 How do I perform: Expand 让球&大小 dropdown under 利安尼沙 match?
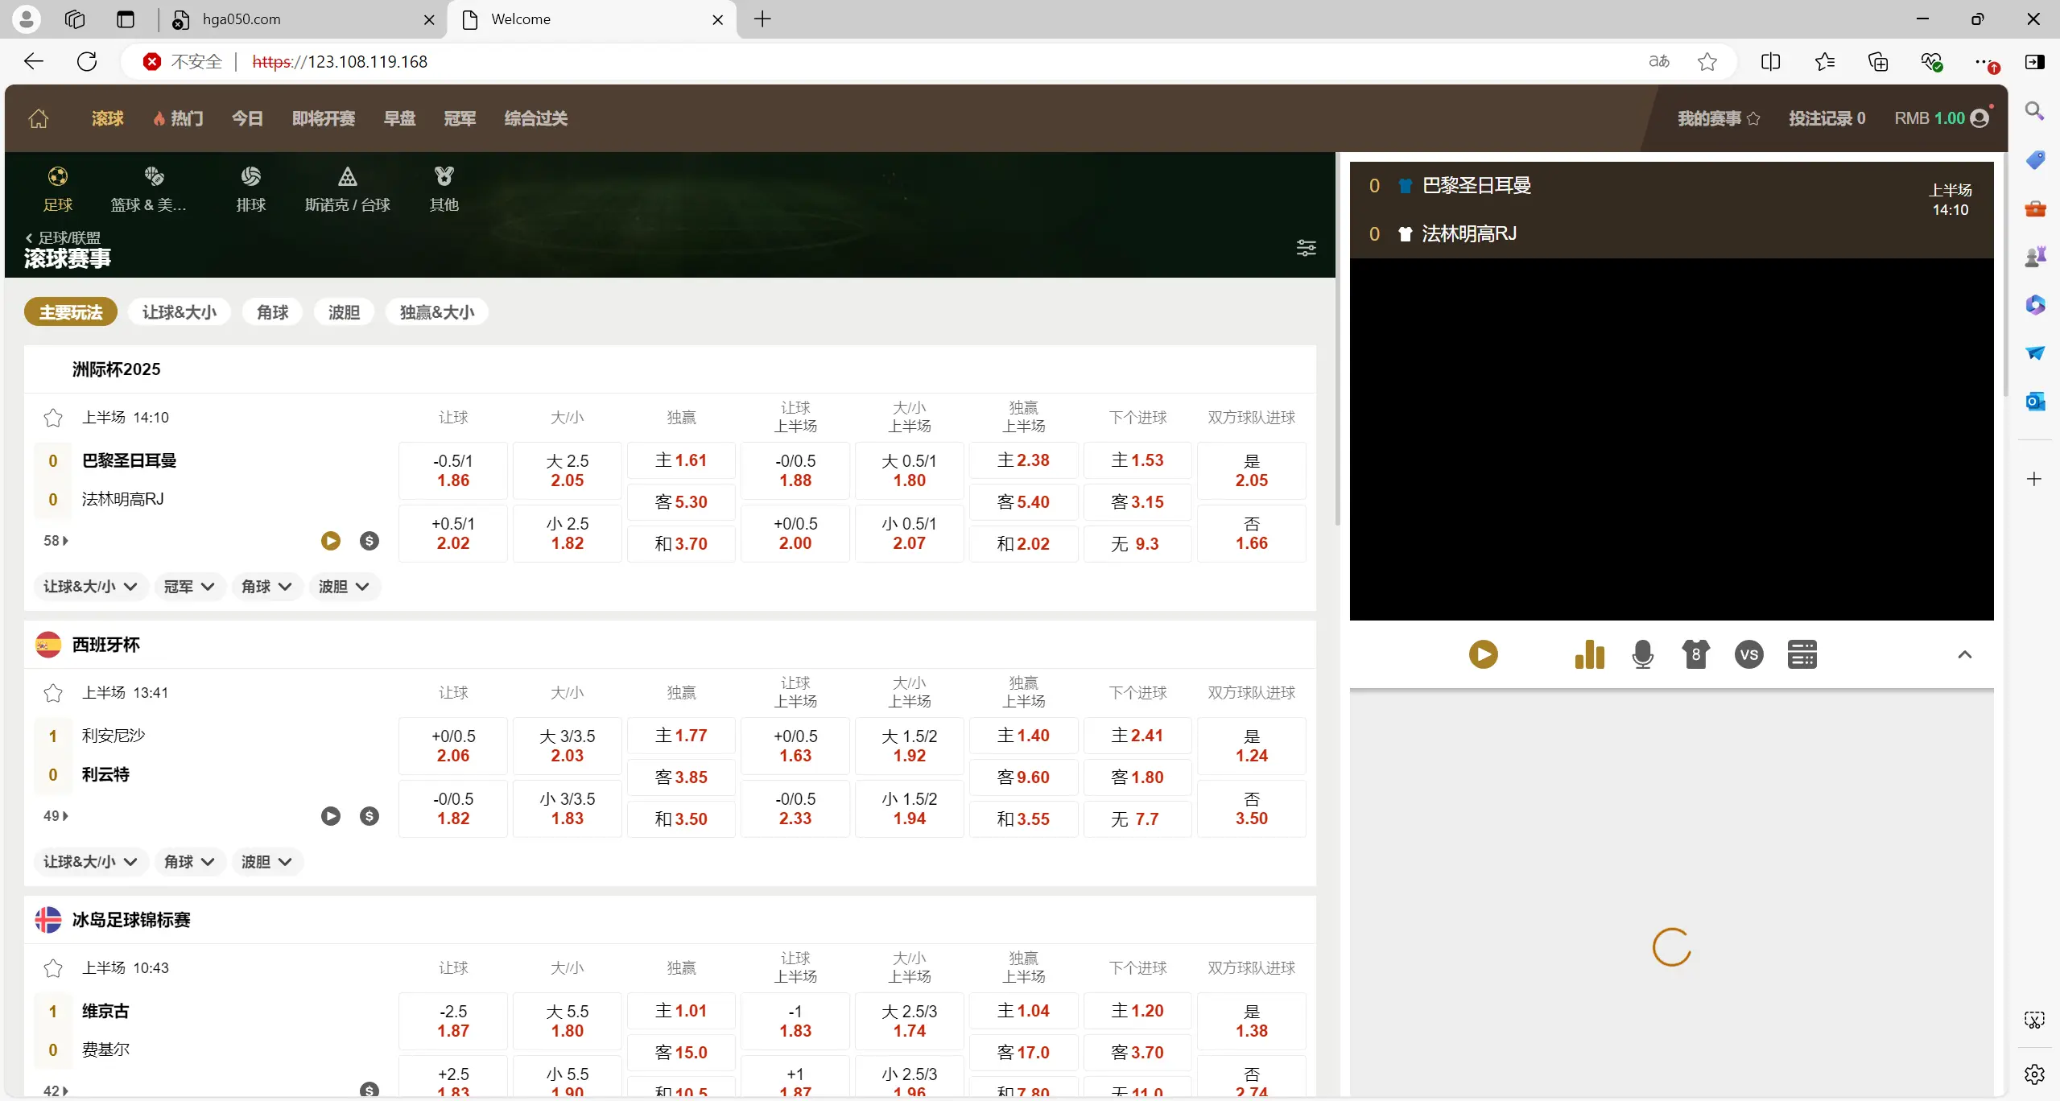[90, 862]
